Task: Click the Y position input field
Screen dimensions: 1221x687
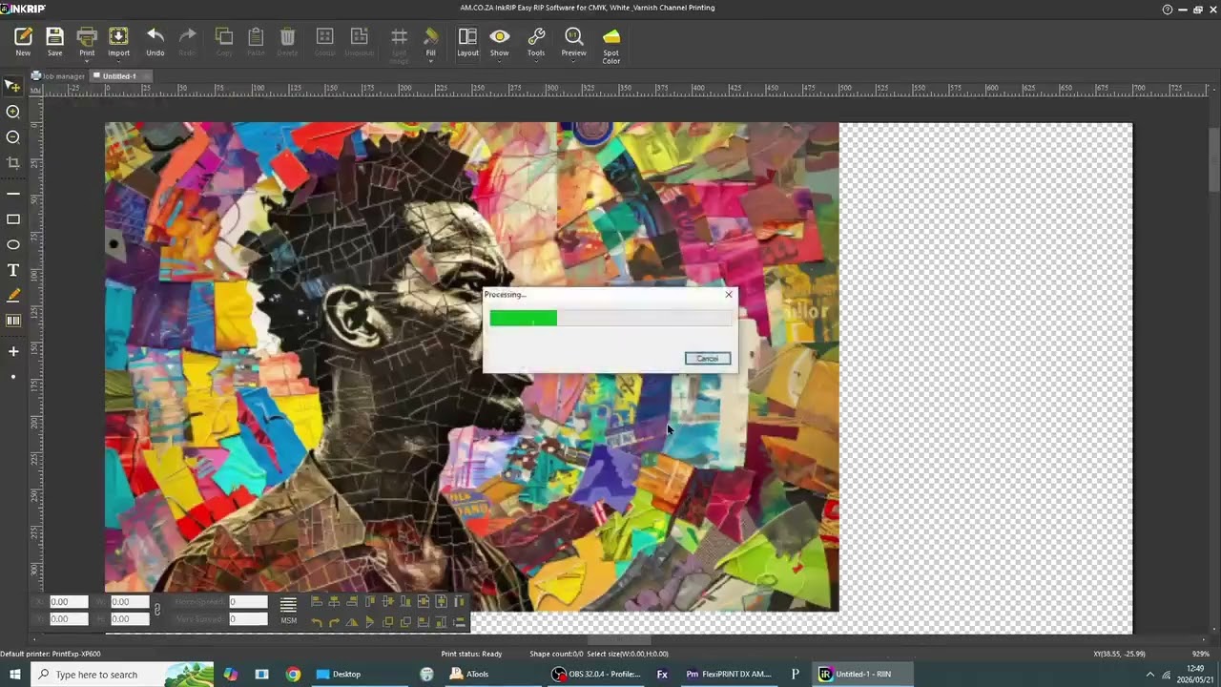Action: pyautogui.click(x=68, y=619)
